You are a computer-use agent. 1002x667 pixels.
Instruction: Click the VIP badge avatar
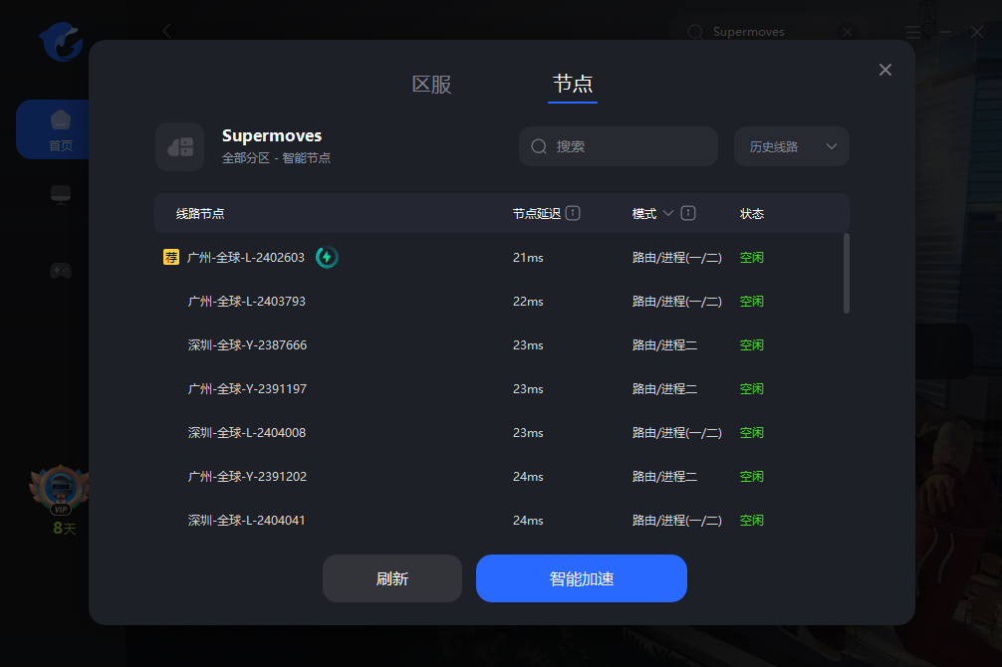point(60,490)
